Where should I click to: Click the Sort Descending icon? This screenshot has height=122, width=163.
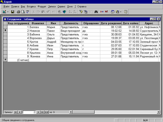[75, 12]
